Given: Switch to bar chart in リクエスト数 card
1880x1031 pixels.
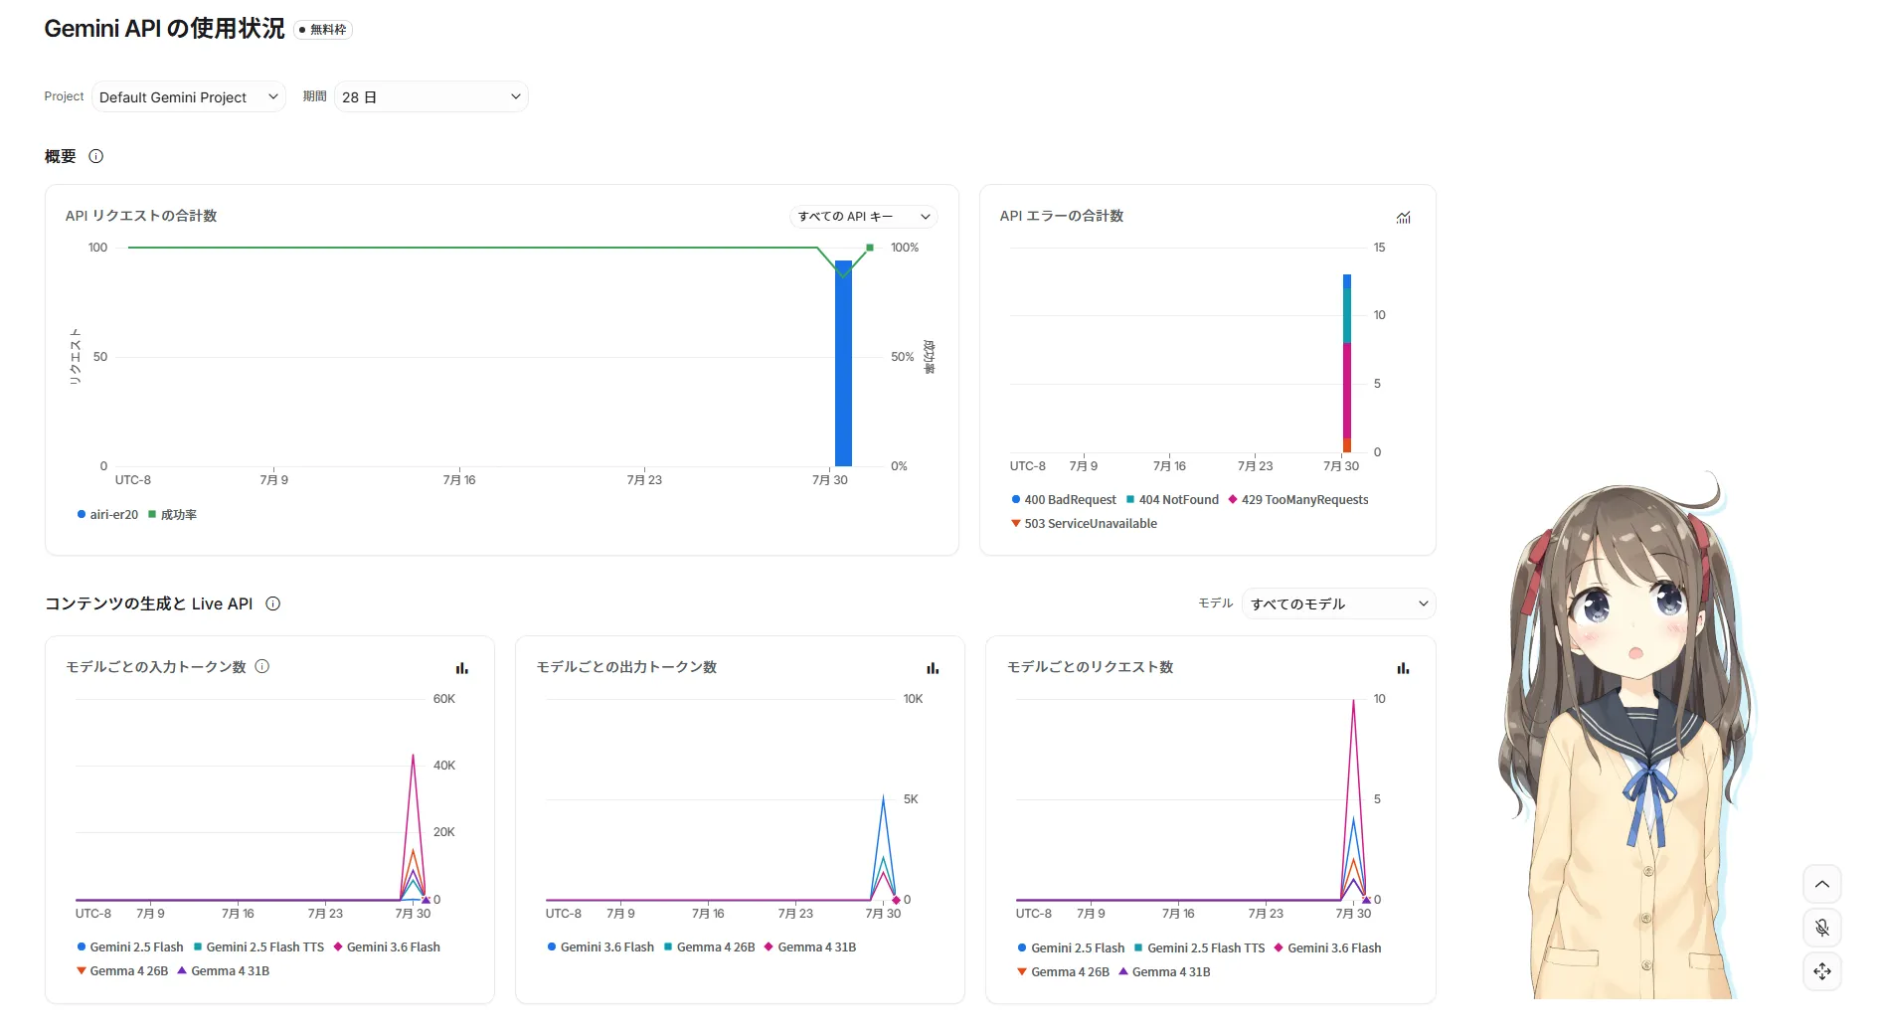Looking at the screenshot, I should [x=1403, y=668].
